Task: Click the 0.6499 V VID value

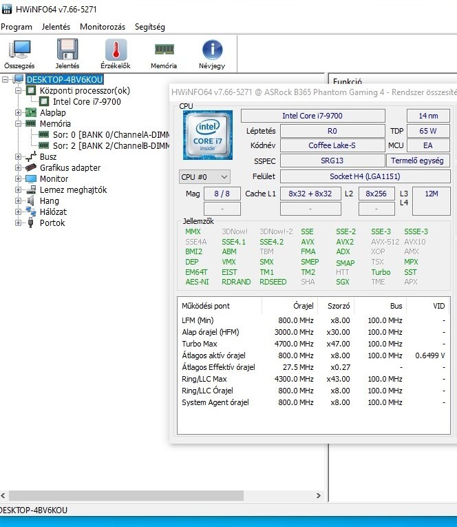Action: coord(430,355)
